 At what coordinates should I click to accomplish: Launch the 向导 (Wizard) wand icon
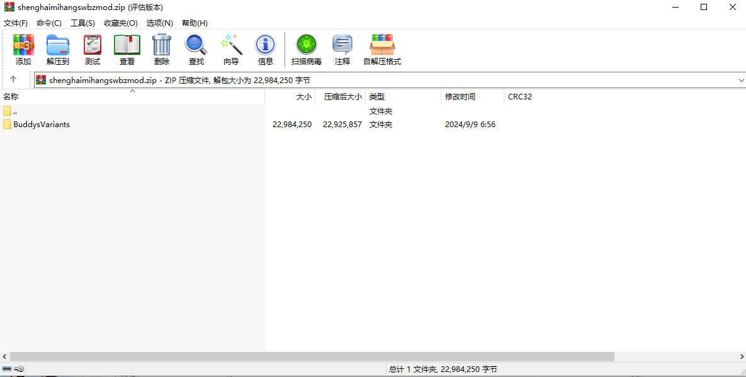point(231,49)
